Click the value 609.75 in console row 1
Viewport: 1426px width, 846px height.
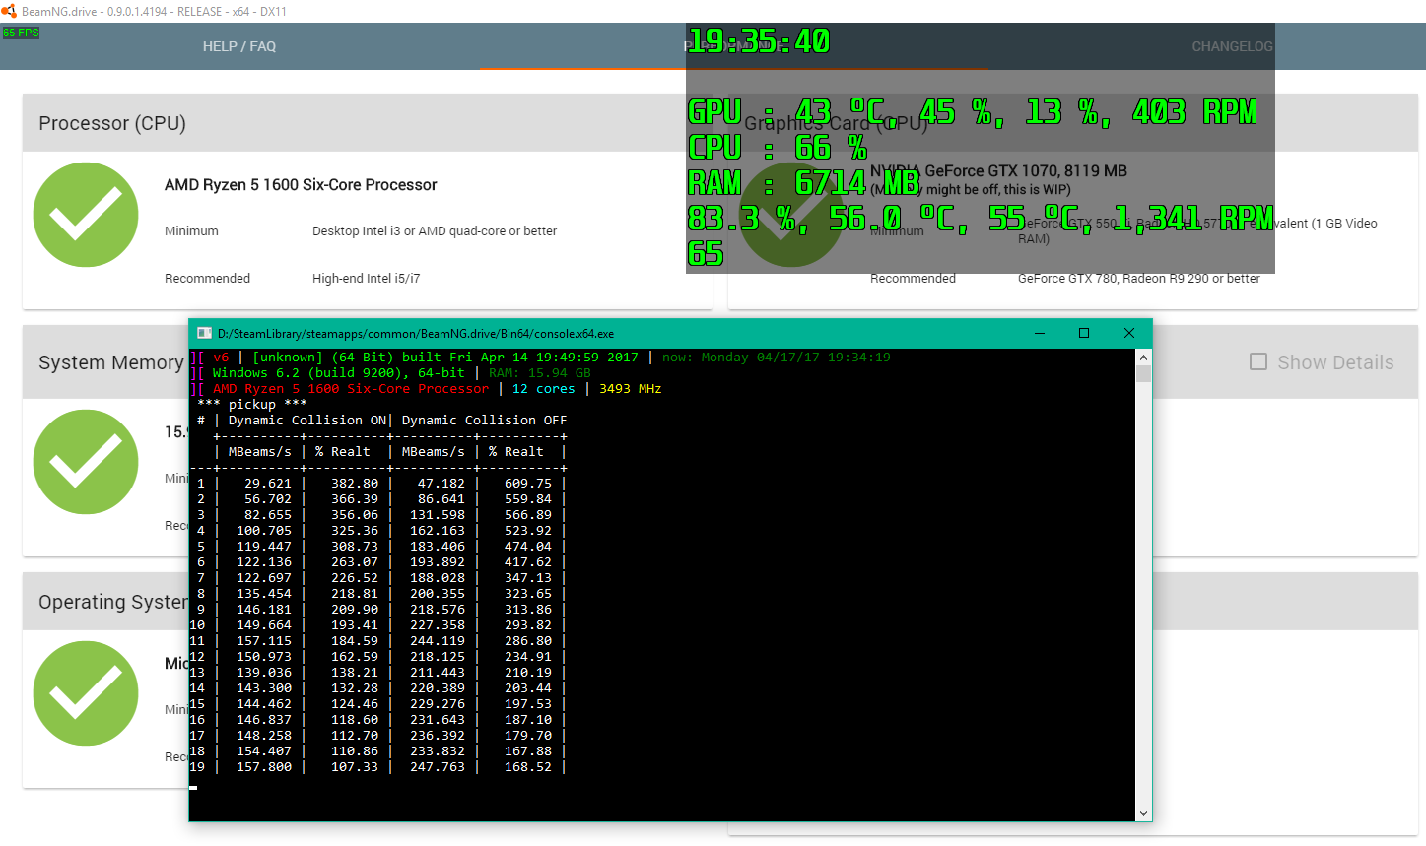(528, 484)
